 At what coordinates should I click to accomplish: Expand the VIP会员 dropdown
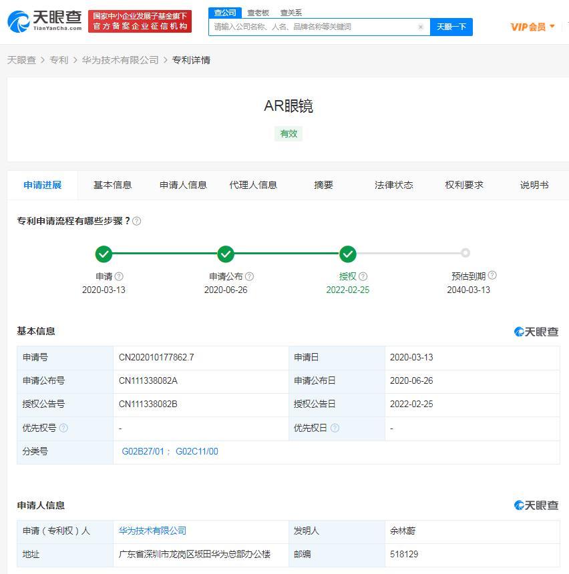tap(532, 27)
